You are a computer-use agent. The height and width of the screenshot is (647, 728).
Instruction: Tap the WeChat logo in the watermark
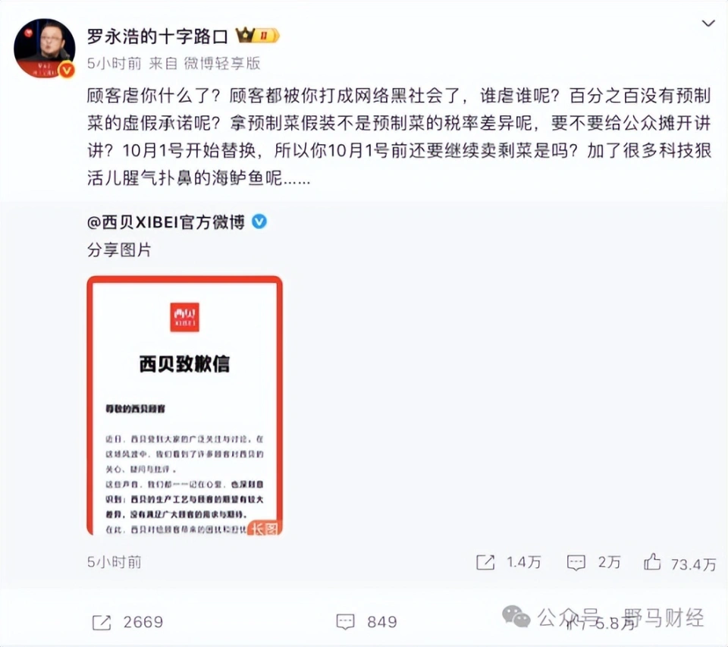click(x=516, y=617)
